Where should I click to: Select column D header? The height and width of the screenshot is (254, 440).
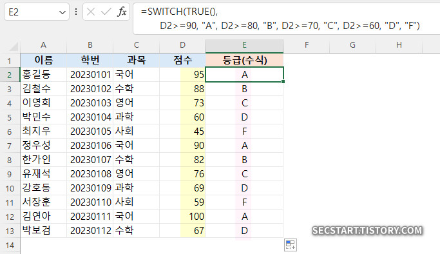(183, 45)
